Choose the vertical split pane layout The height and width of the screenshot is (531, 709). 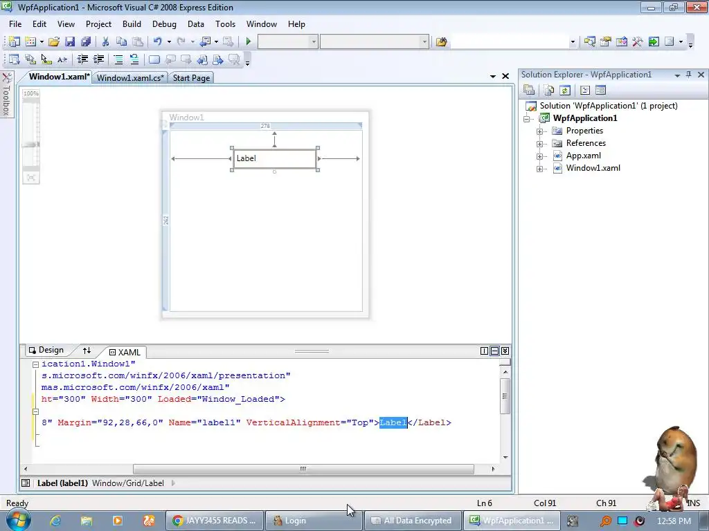click(x=484, y=351)
